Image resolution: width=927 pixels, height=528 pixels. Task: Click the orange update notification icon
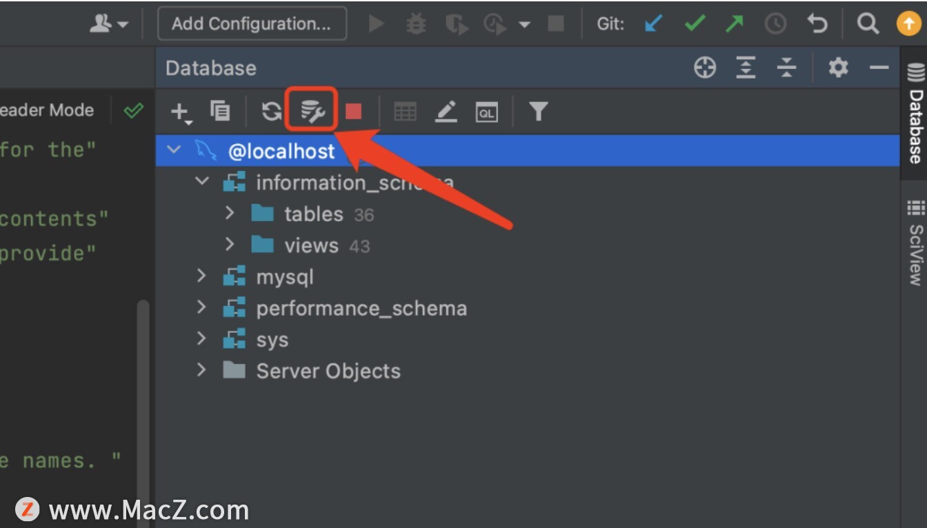click(908, 24)
